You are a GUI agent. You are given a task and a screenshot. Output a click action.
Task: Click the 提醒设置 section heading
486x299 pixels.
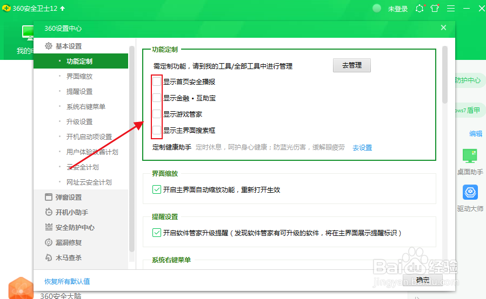(165, 217)
